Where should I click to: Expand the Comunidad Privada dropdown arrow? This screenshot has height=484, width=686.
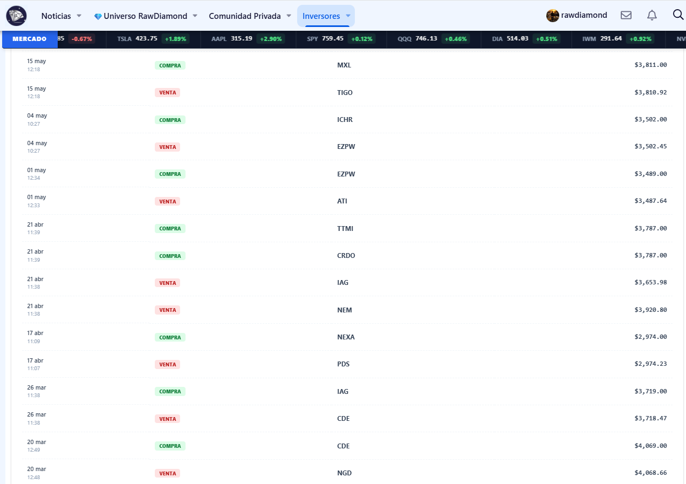[289, 16]
